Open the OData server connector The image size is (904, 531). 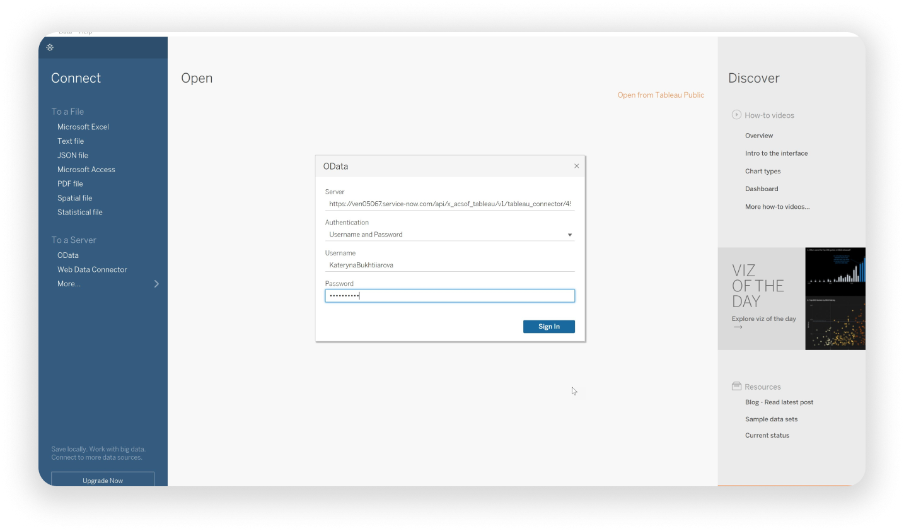click(68, 255)
